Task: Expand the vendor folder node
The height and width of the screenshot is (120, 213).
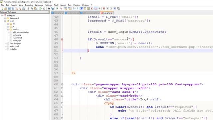Action: tap(8, 29)
